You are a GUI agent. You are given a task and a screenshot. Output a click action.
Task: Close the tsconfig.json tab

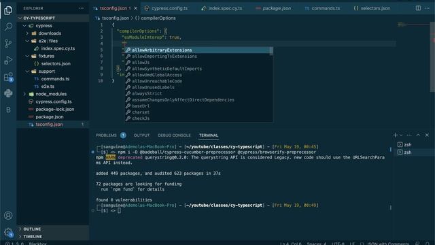(136, 8)
